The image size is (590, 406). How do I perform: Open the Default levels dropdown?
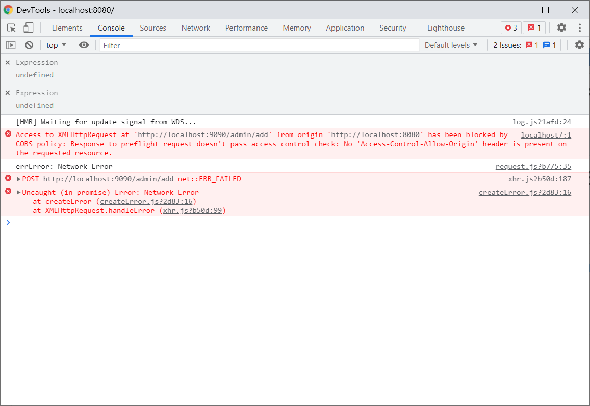pos(451,45)
